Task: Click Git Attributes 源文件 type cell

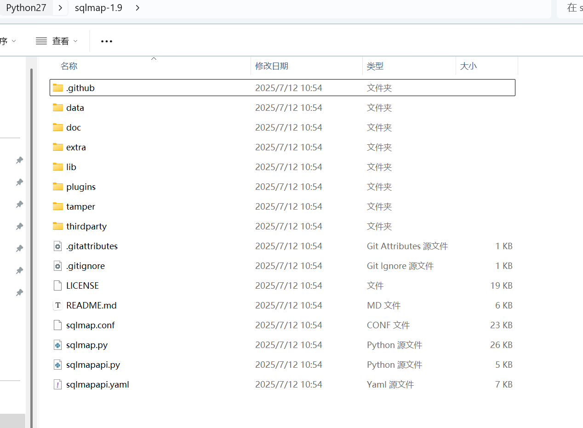Action: [407, 246]
